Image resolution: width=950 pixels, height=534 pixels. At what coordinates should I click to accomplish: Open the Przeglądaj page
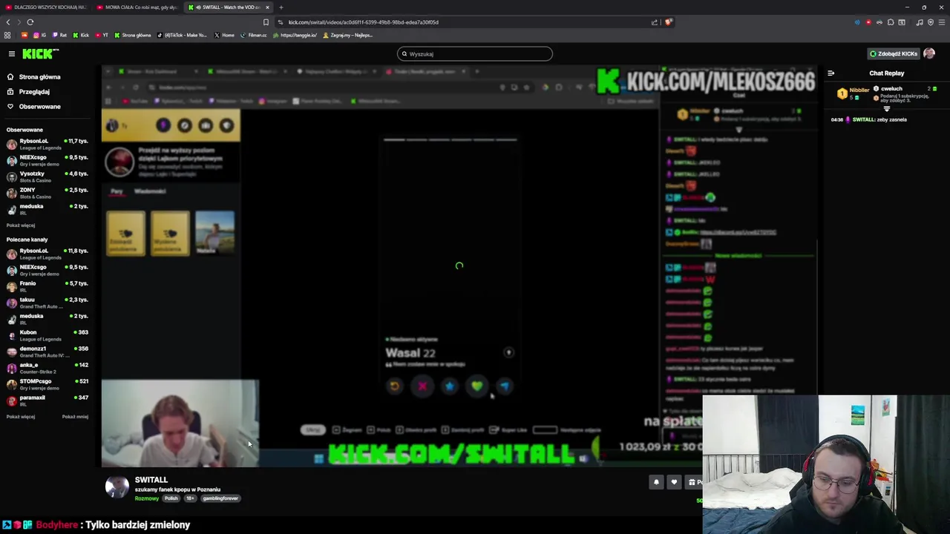point(34,92)
